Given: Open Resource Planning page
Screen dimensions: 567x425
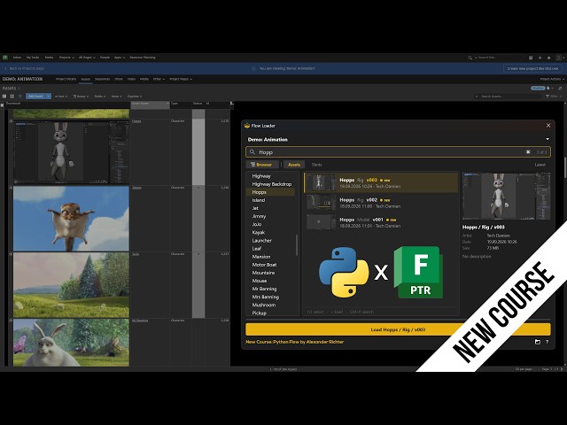Looking at the screenshot, I should tap(143, 58).
